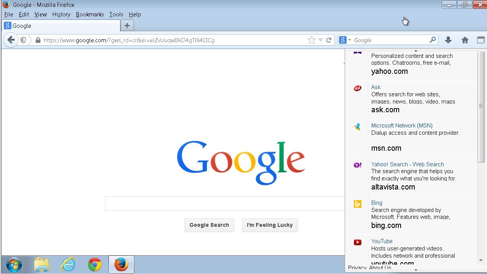
Task: Open the Bookmarks menu
Action: click(90, 14)
